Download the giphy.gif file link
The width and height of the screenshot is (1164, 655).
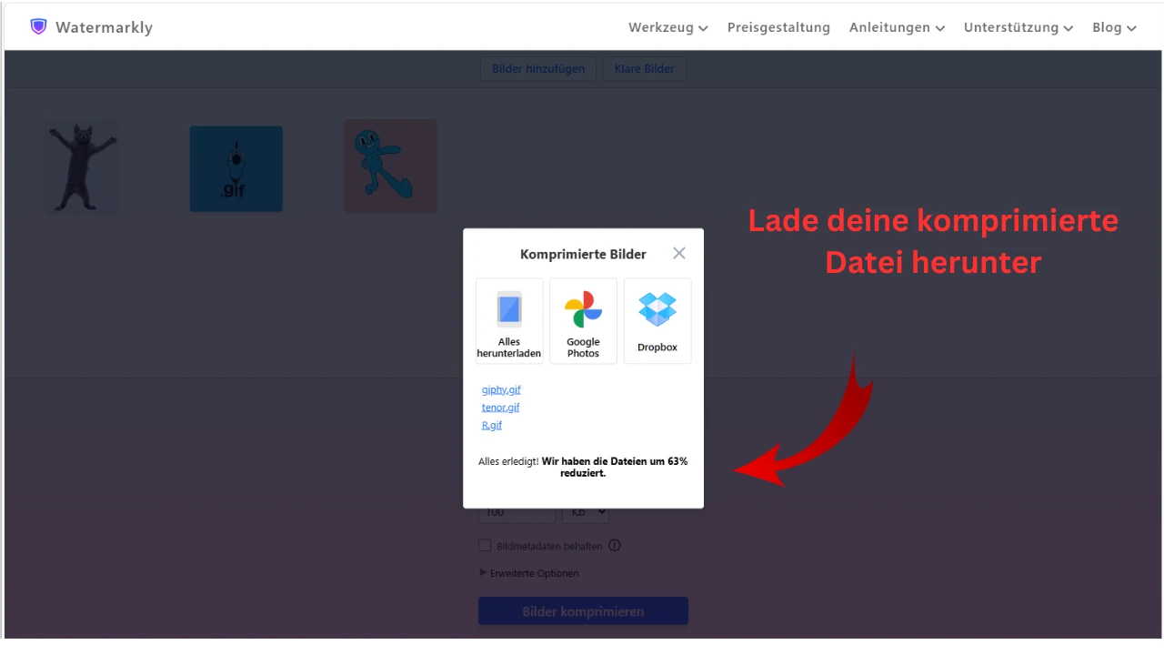(501, 389)
